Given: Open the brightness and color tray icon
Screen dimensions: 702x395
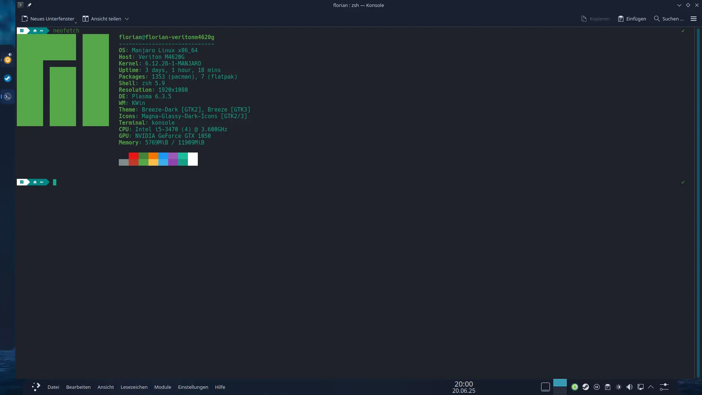Looking at the screenshot, I should coord(619,387).
